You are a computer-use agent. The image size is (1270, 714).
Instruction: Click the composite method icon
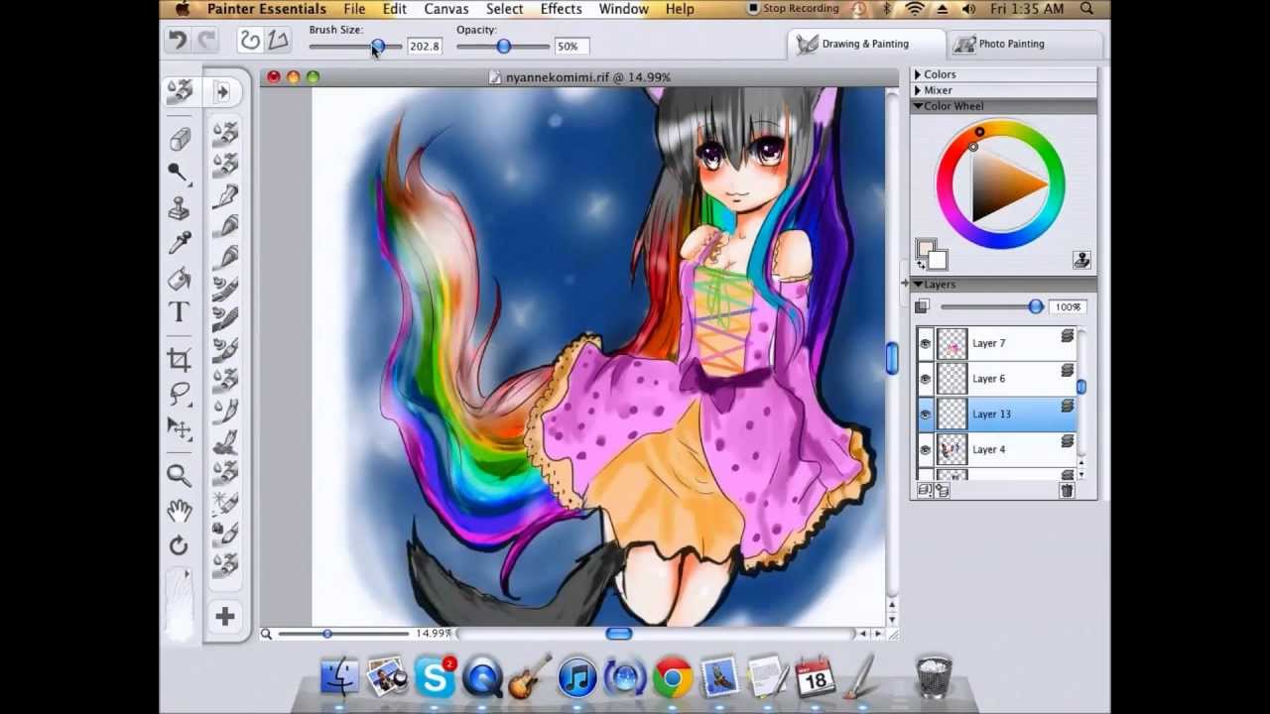[x=923, y=306]
